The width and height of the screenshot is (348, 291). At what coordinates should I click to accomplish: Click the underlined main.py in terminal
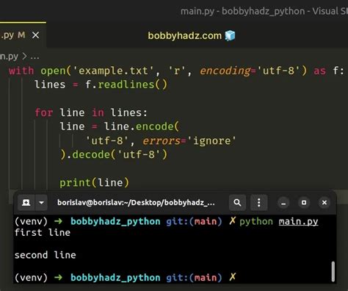click(298, 222)
